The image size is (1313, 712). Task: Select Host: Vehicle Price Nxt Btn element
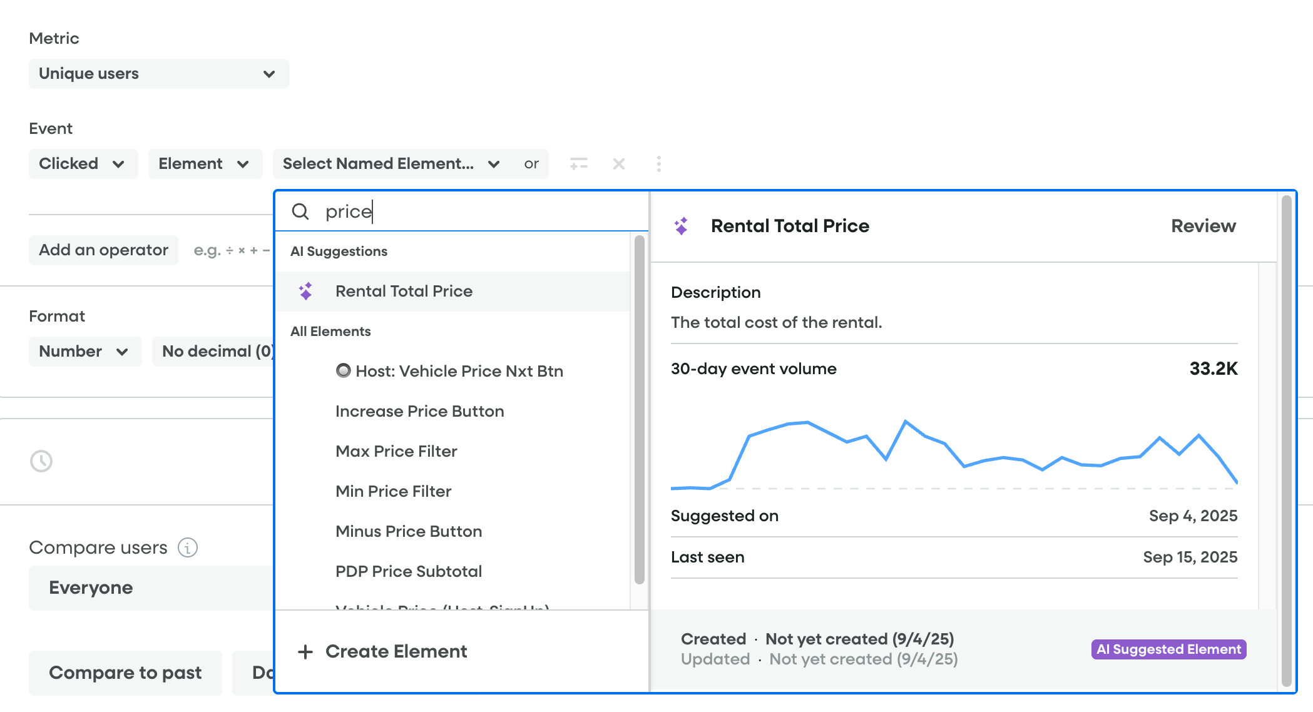[459, 372]
